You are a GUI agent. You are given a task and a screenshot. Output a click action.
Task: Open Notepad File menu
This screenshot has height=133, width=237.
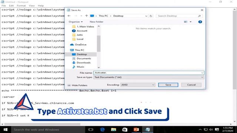(x=4, y=6)
